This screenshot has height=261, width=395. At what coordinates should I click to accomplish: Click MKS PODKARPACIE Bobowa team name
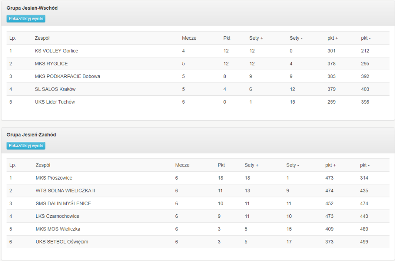click(x=67, y=76)
